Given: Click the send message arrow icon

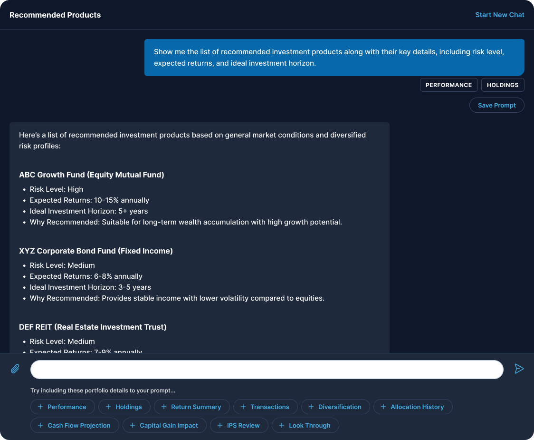Looking at the screenshot, I should pos(519,369).
